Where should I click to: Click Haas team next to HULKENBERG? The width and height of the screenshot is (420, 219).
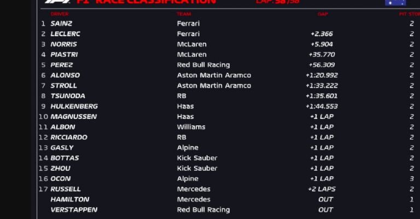coord(185,106)
